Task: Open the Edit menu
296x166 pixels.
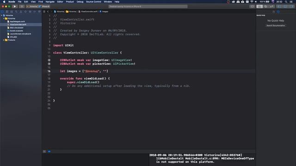Action: pos(26,2)
